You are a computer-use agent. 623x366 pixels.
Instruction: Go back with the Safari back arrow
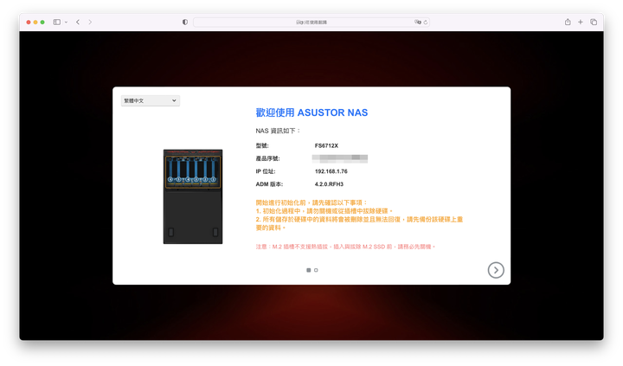78,22
